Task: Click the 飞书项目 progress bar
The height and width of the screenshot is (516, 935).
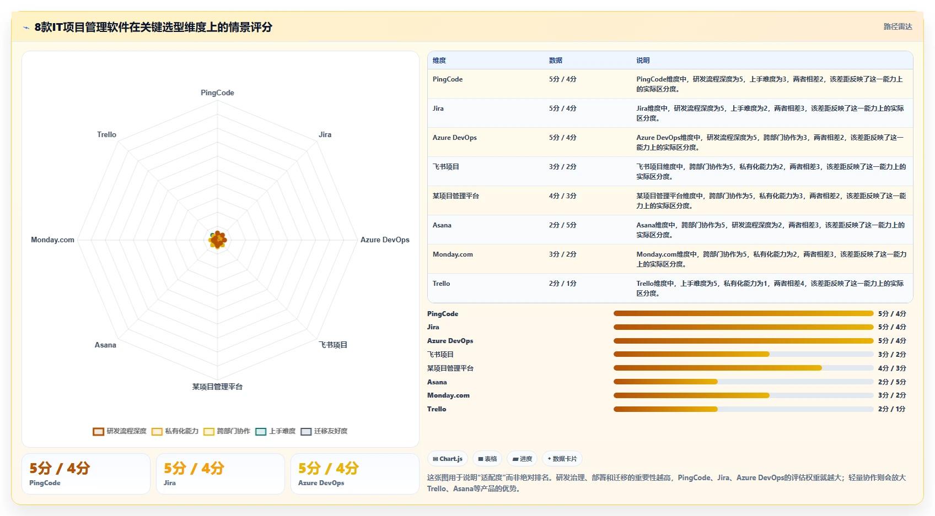Action: (x=744, y=354)
